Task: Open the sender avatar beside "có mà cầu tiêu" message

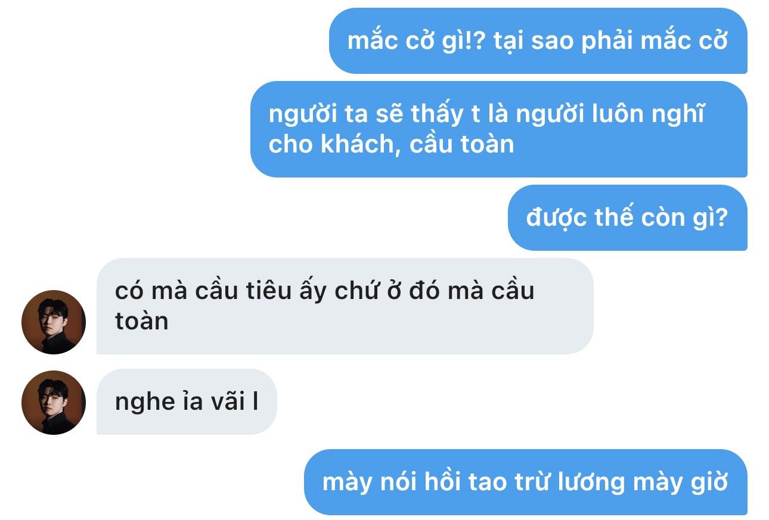Action: (54, 322)
